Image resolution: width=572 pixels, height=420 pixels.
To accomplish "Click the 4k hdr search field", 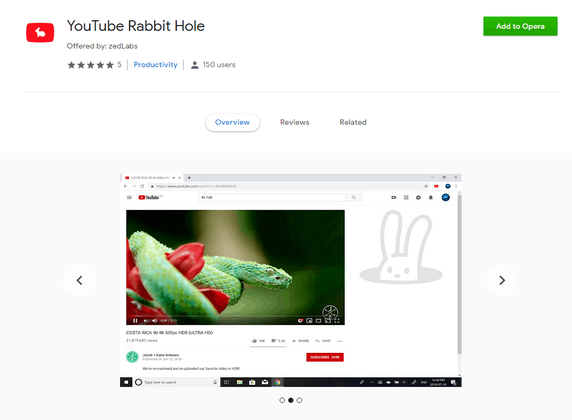I will click(x=272, y=197).
